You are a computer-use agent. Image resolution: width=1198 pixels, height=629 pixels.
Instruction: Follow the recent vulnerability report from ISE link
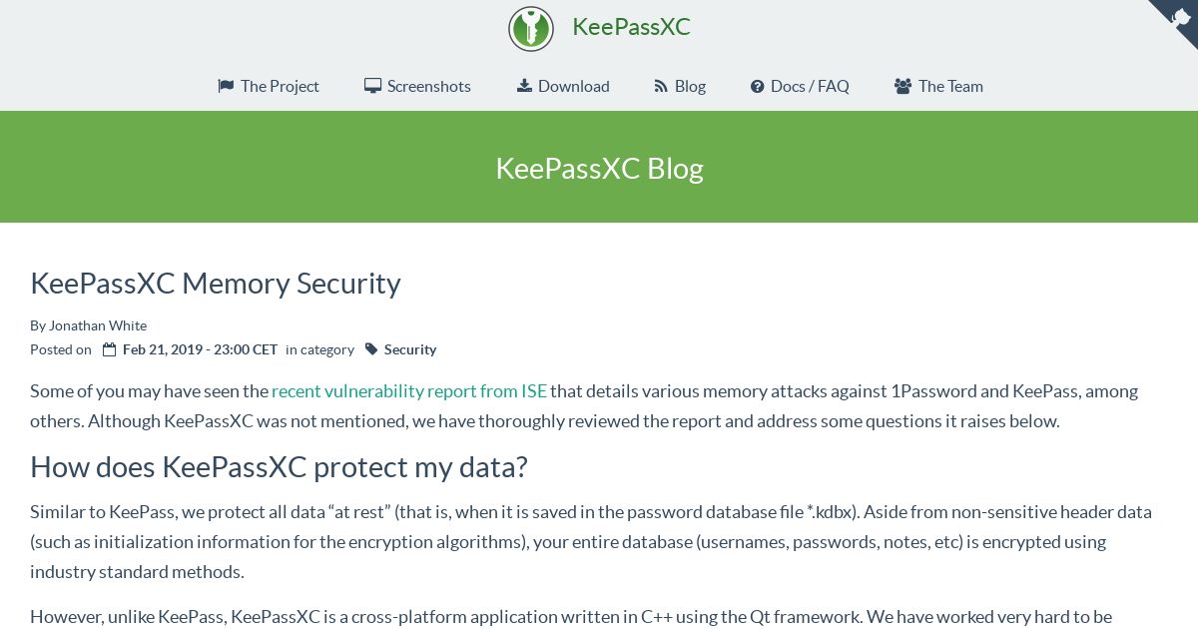pyautogui.click(x=409, y=390)
